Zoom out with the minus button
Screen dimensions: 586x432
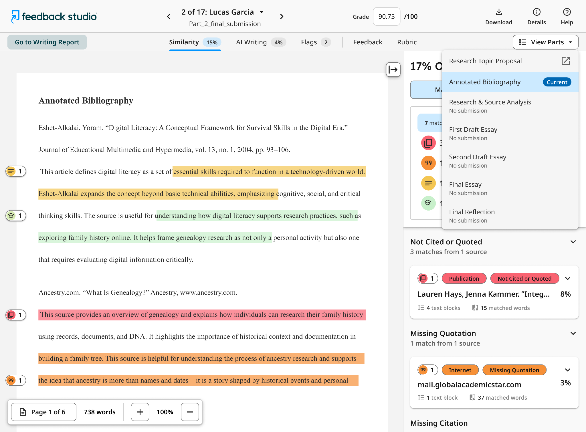coord(190,412)
